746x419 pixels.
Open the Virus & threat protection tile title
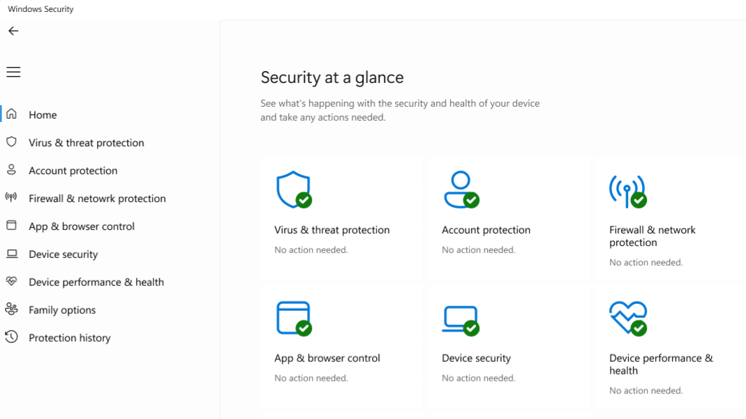[x=331, y=230]
